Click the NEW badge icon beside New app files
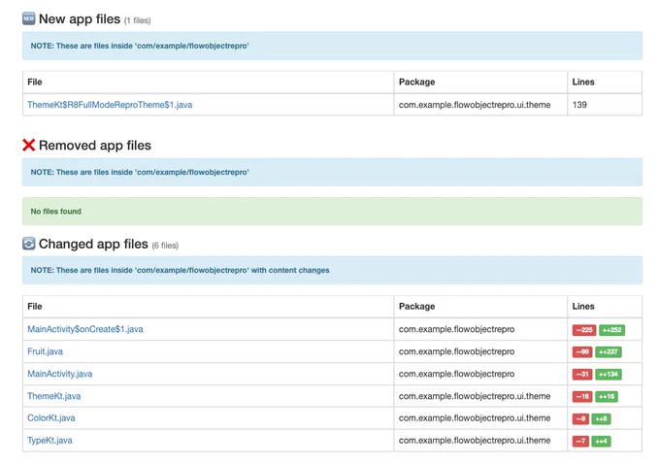Viewport: 660px width, 464px height. [28, 18]
